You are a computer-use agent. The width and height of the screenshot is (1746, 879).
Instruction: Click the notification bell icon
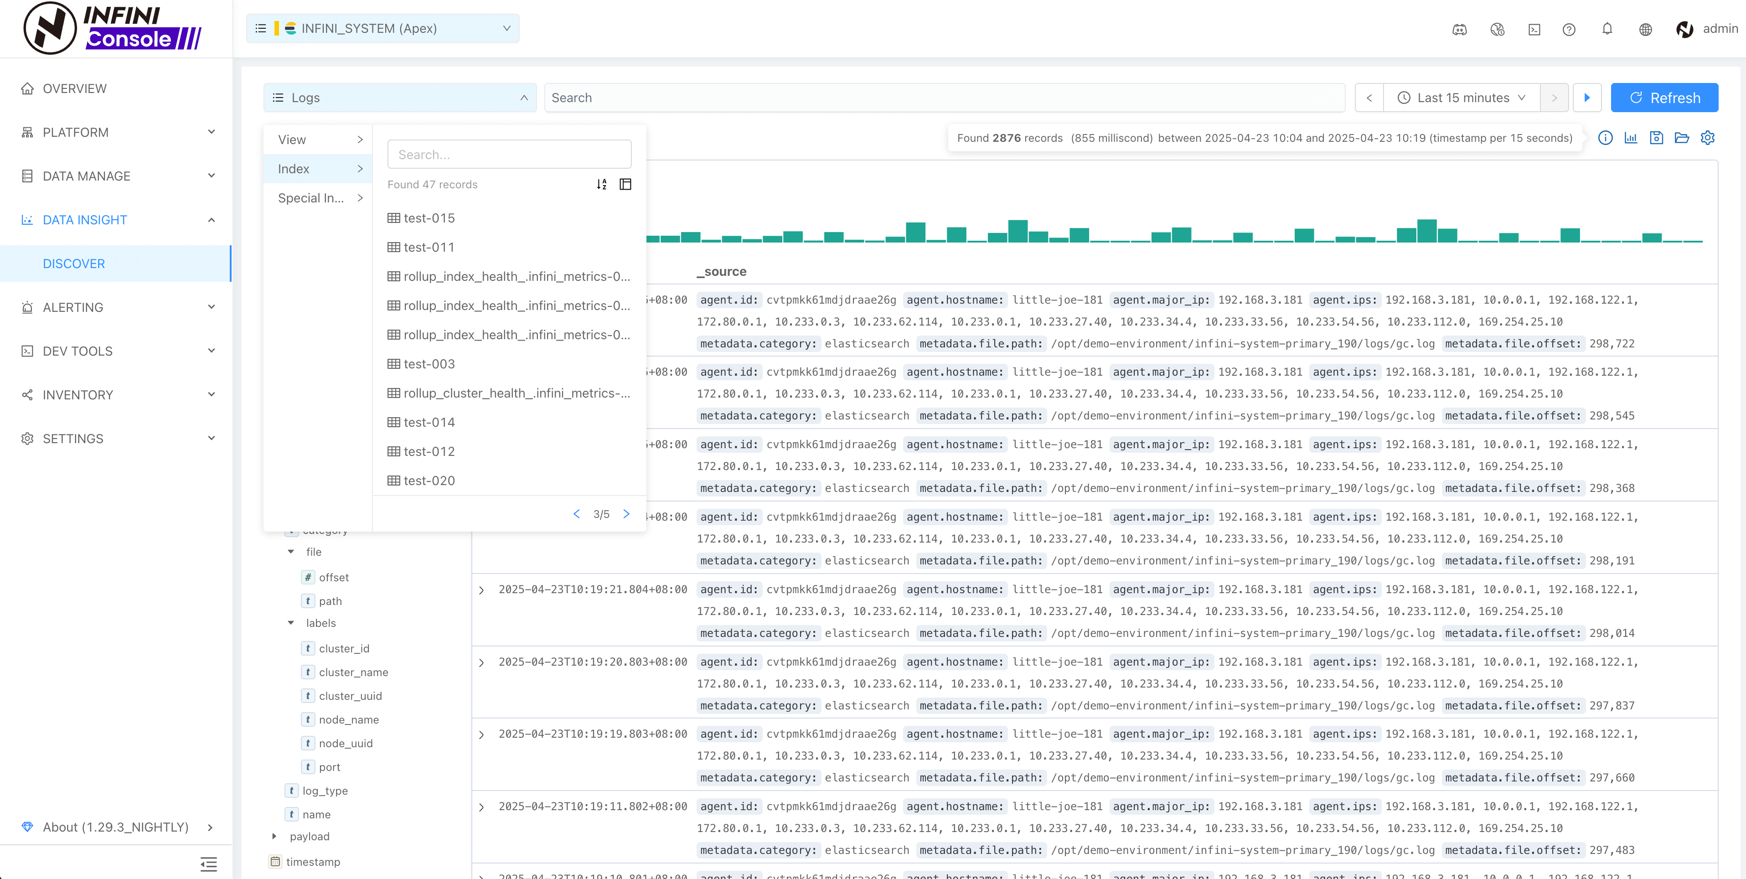1607,29
